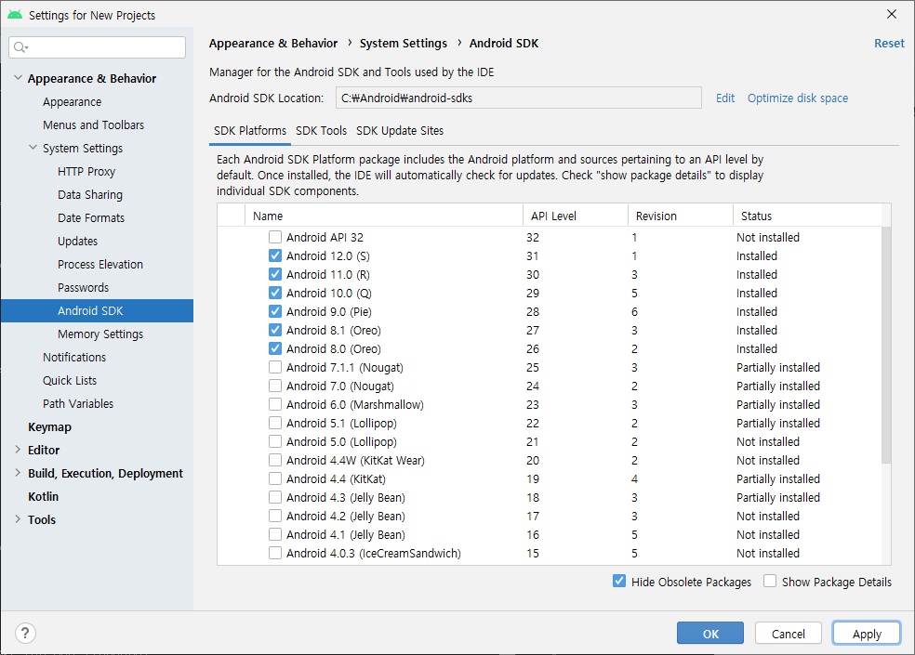
Task: Click the search magnifier icon
Action: (x=20, y=47)
